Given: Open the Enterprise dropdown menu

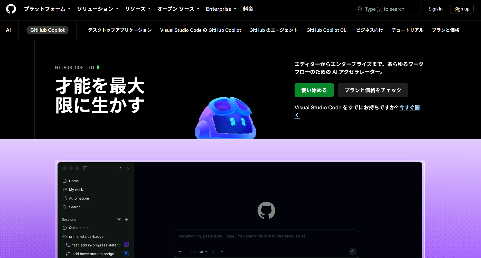Looking at the screenshot, I should coord(221,9).
